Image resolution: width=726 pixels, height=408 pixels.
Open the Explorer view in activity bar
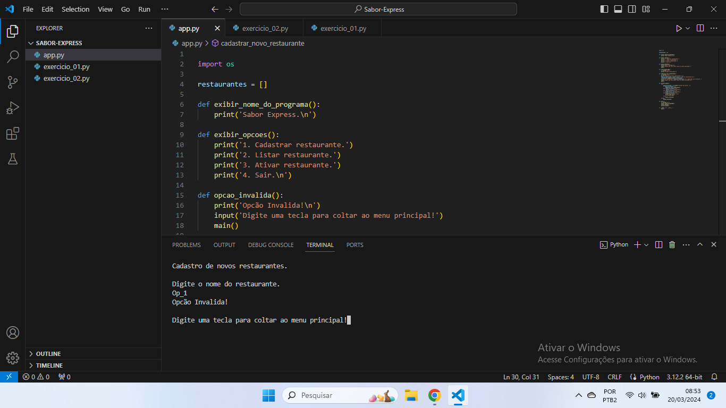point(13,31)
